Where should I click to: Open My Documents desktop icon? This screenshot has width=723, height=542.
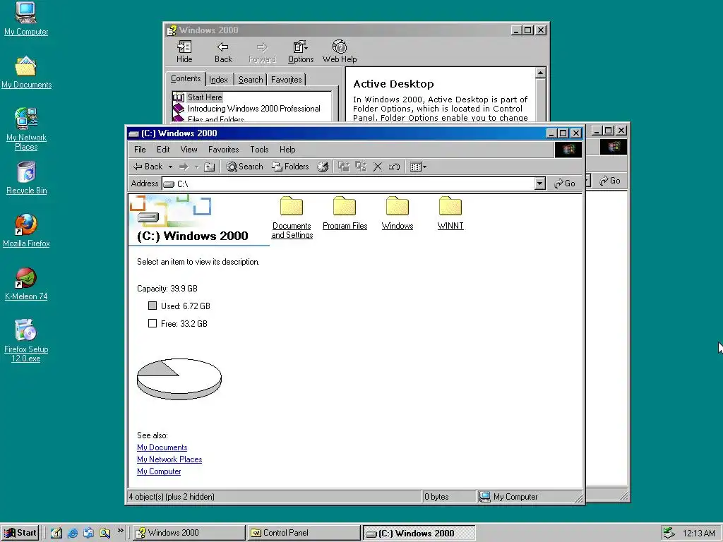point(26,73)
